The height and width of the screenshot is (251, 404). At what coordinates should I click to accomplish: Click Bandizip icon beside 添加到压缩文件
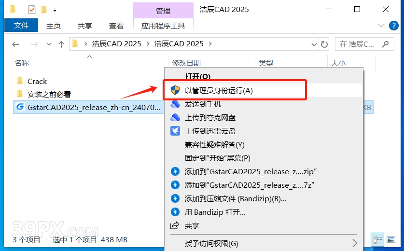tap(175, 199)
